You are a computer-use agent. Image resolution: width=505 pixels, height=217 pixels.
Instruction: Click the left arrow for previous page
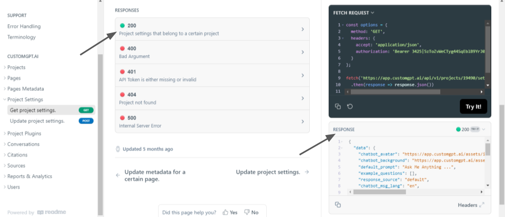[118, 175]
